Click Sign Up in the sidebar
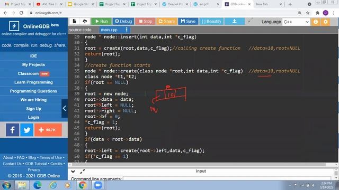 [x=33, y=109]
